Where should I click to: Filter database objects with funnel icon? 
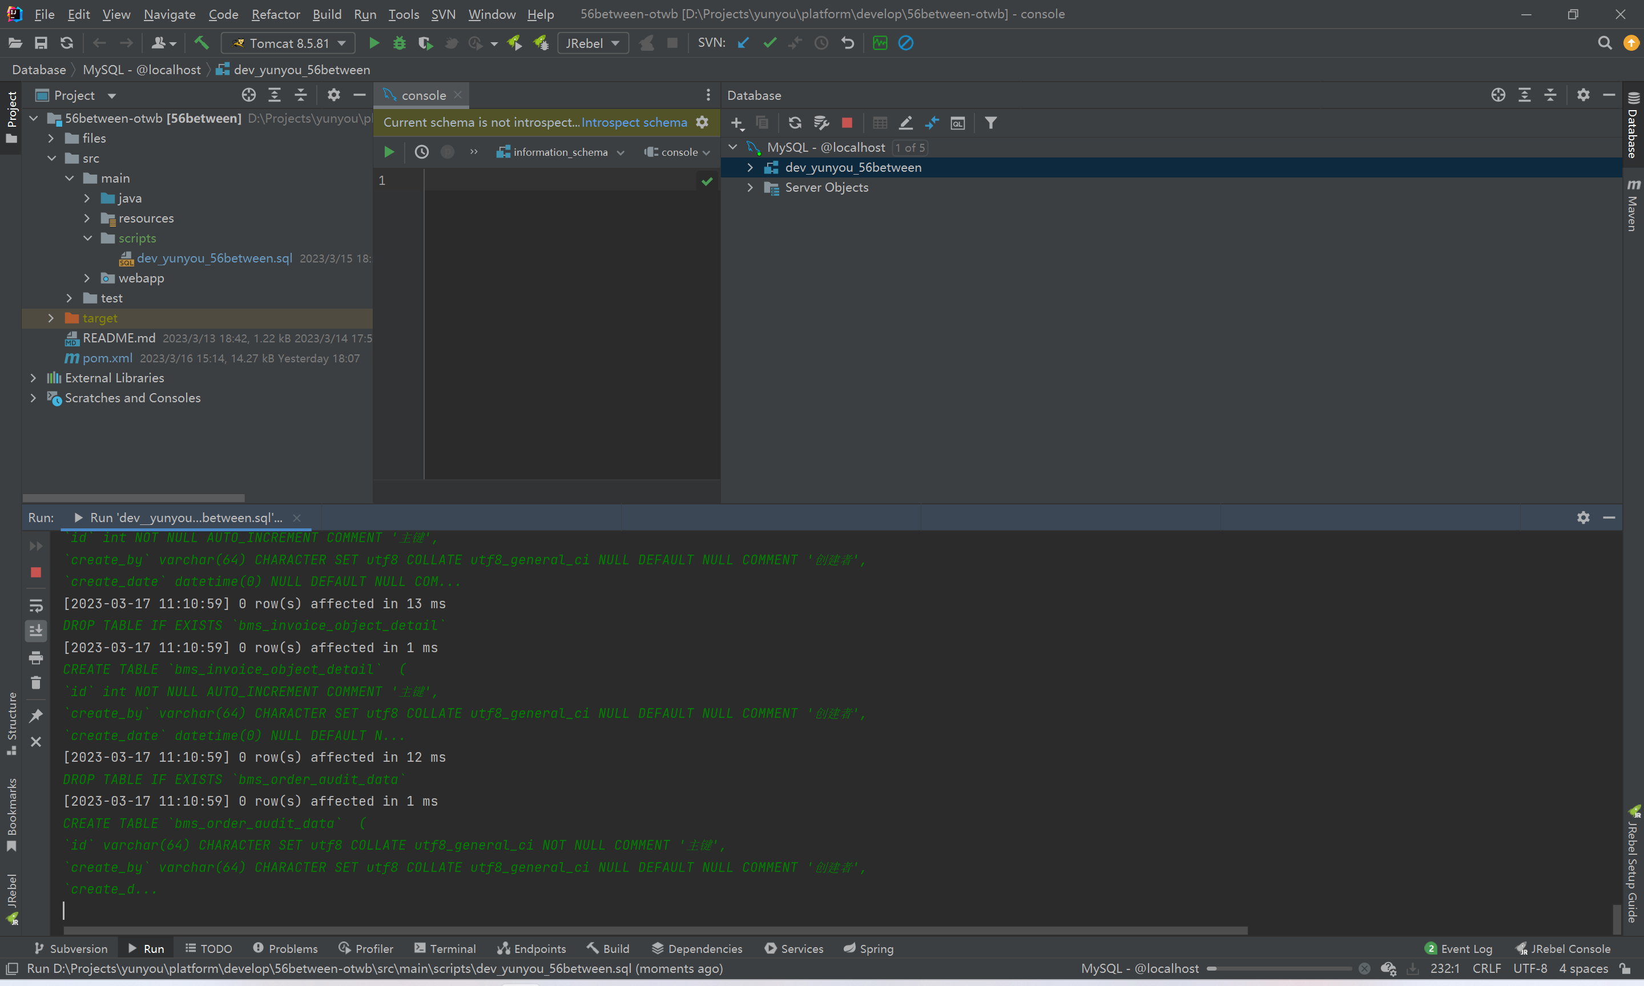[x=990, y=123]
